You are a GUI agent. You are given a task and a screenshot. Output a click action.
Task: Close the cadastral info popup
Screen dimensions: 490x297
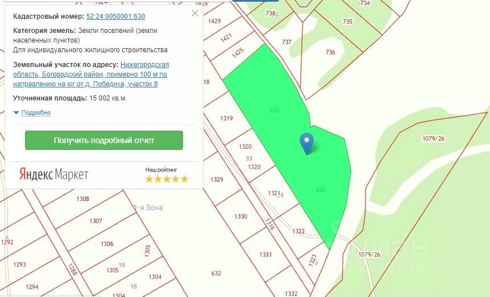tap(195, 13)
